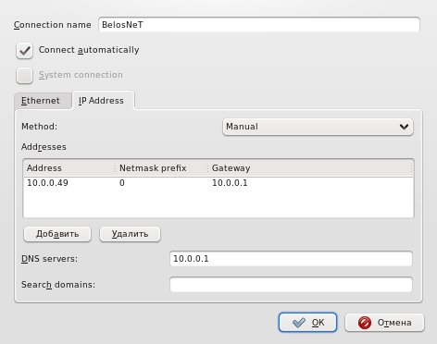
Task: Click the DNS servers input field
Action: coord(291,259)
